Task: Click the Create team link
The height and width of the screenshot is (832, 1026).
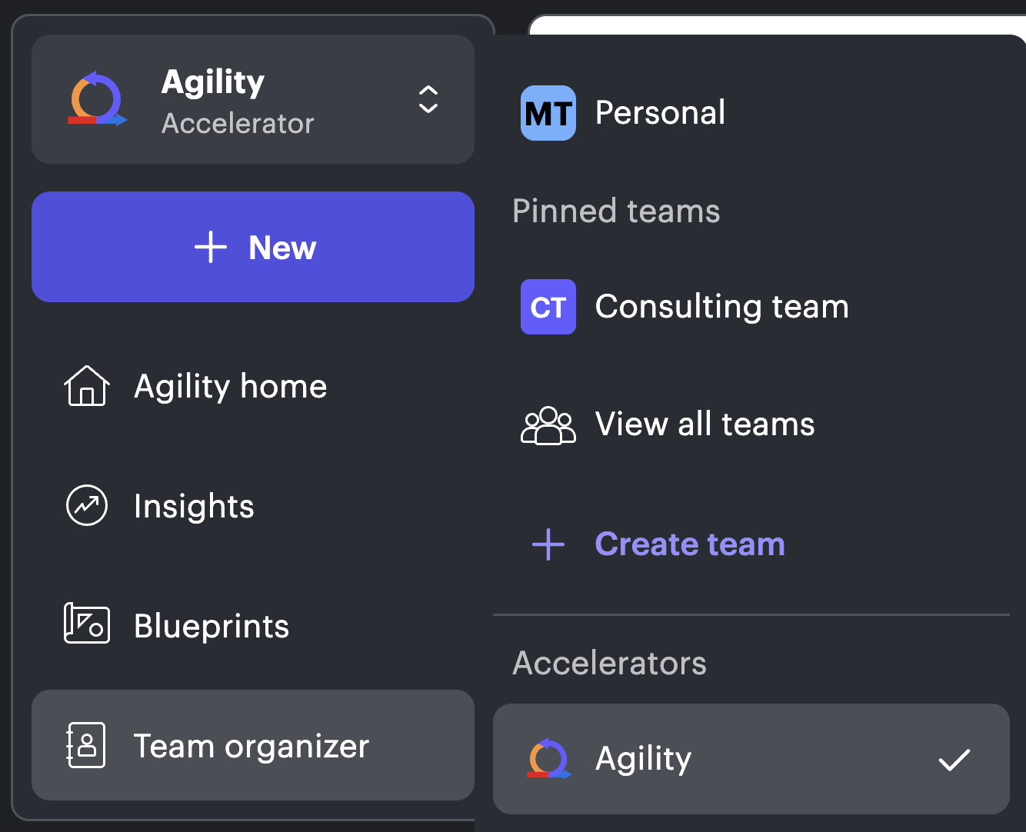Action: coord(690,544)
